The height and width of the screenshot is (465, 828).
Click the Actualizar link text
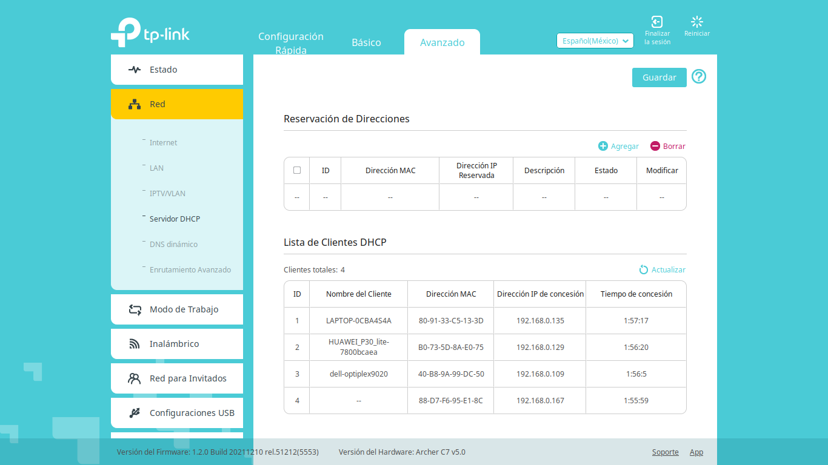click(x=669, y=269)
